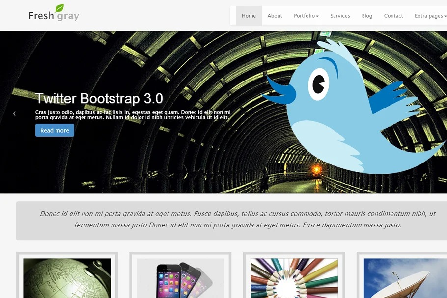447x298 pixels.
Task: Click the green leaf logo icon
Action: coord(59,8)
